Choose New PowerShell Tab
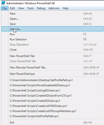Screen dimensions: 104x125 pos(53,56)
